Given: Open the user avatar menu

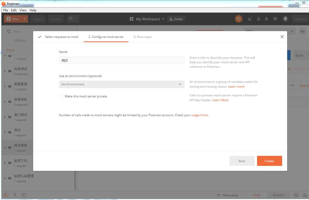Looking at the screenshot, I should 285,19.
